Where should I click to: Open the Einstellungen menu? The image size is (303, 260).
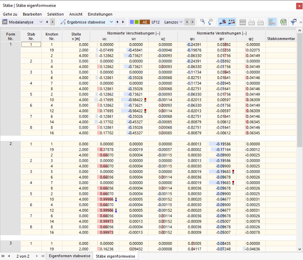[100, 14]
